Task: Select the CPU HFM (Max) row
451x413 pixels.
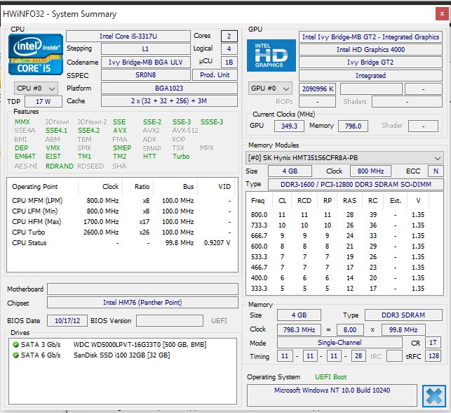Action: point(121,222)
